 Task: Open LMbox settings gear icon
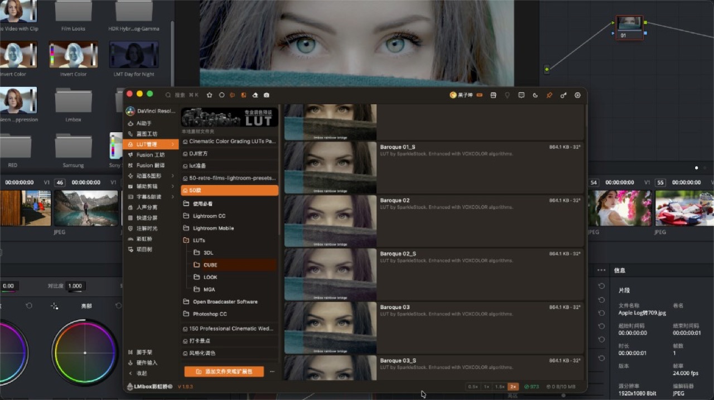577,95
